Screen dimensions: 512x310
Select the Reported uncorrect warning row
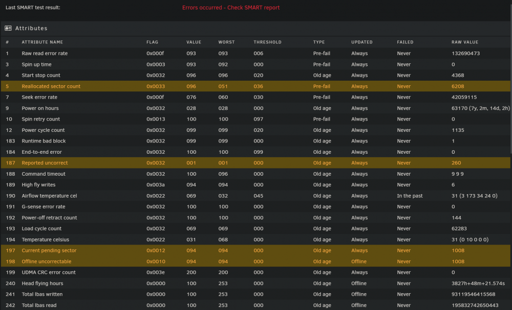pyautogui.click(x=255, y=163)
